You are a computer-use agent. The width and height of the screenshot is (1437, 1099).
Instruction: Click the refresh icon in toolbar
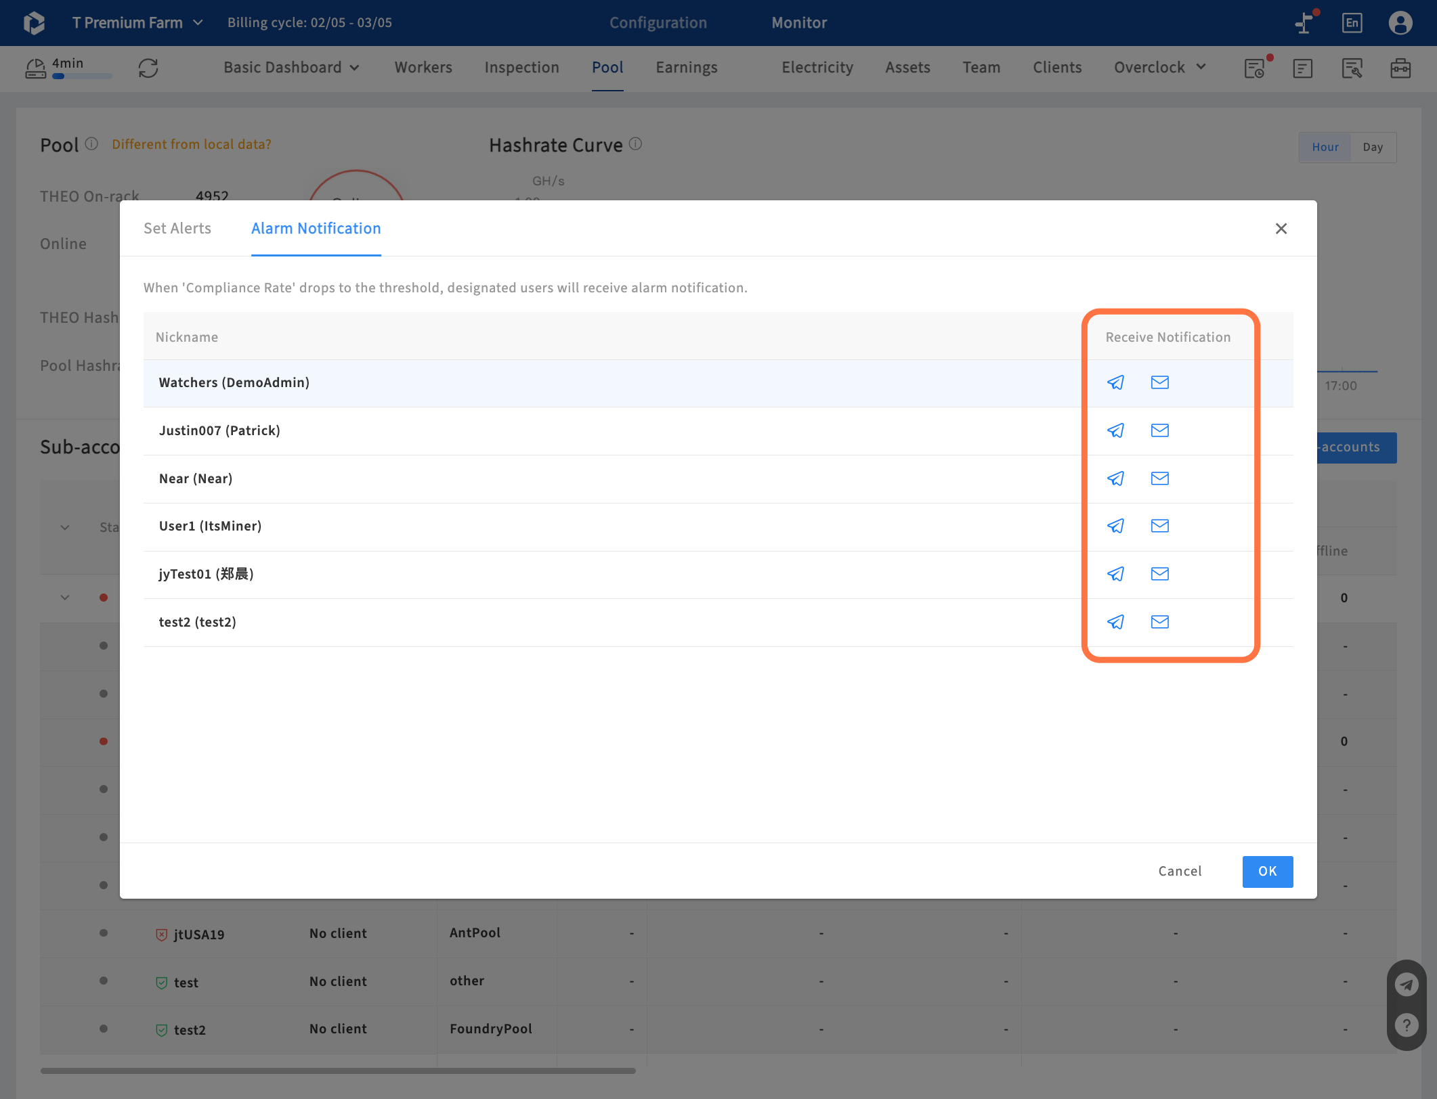click(x=148, y=68)
